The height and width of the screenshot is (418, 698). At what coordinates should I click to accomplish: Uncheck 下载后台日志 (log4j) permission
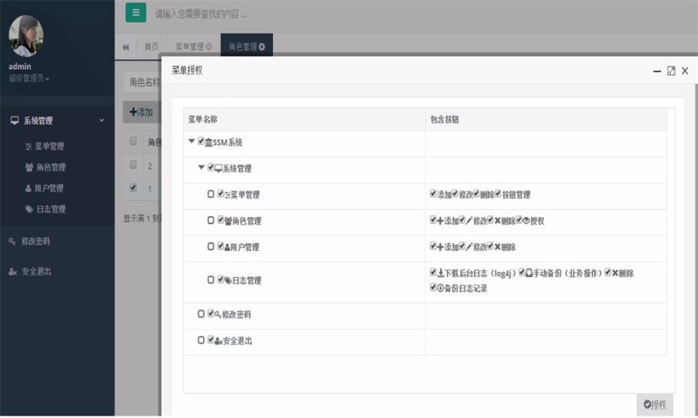click(433, 272)
